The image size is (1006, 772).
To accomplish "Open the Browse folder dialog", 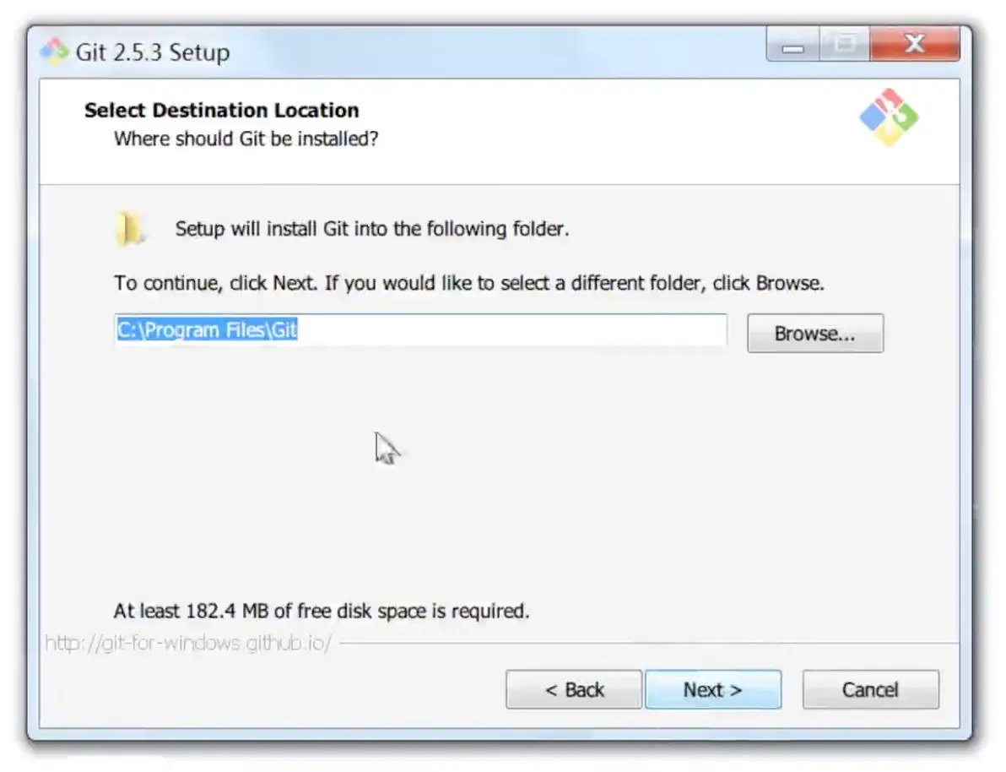I will (814, 334).
